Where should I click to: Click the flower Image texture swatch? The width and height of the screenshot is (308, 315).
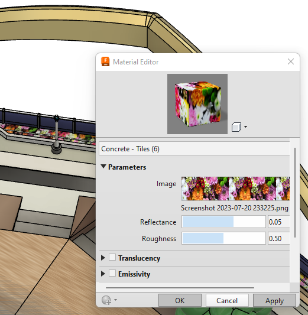click(x=235, y=189)
